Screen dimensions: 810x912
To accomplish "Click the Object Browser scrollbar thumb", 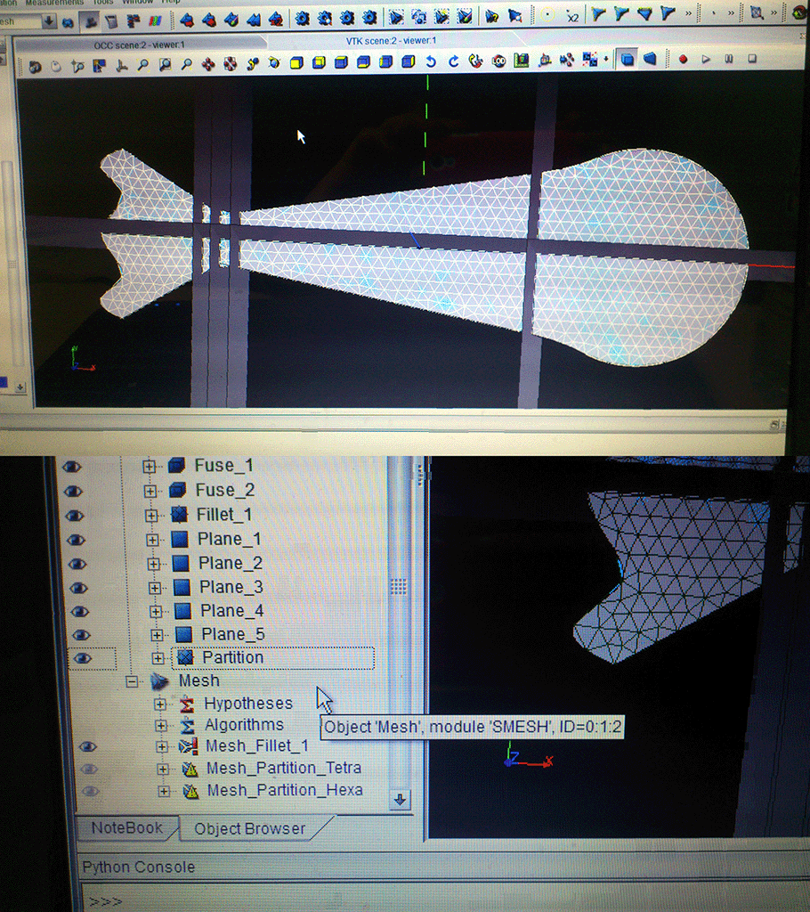I will pos(399,586).
